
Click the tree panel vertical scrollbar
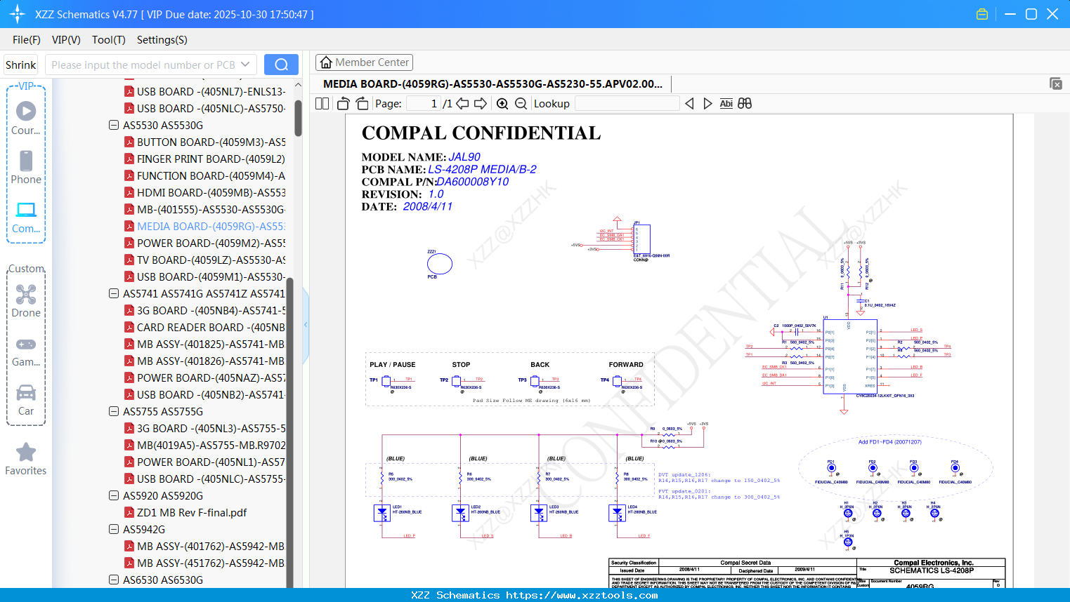(298, 118)
